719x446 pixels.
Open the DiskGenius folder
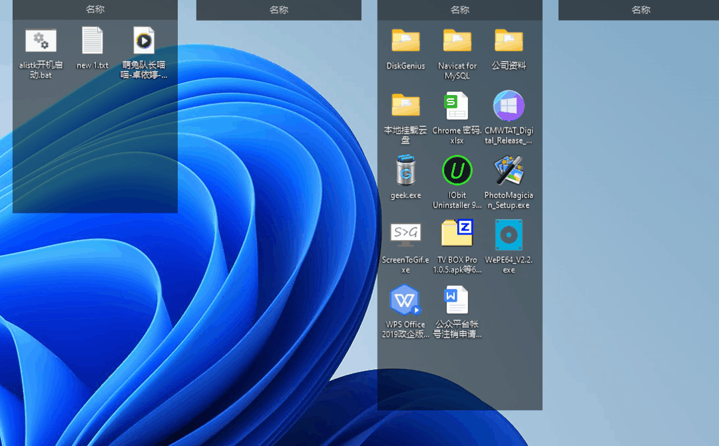click(x=405, y=41)
